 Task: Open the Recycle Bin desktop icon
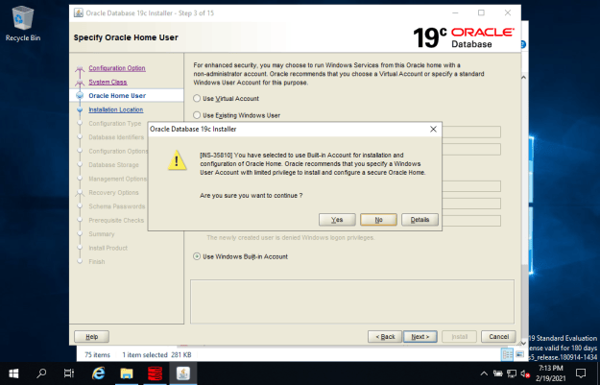23,24
